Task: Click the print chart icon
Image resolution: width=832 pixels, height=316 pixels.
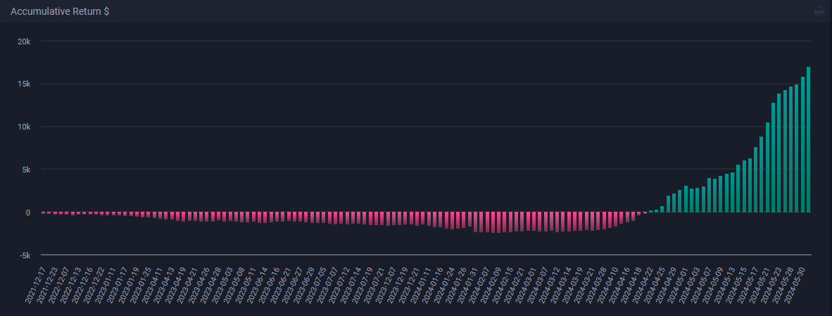Action: 819,11
